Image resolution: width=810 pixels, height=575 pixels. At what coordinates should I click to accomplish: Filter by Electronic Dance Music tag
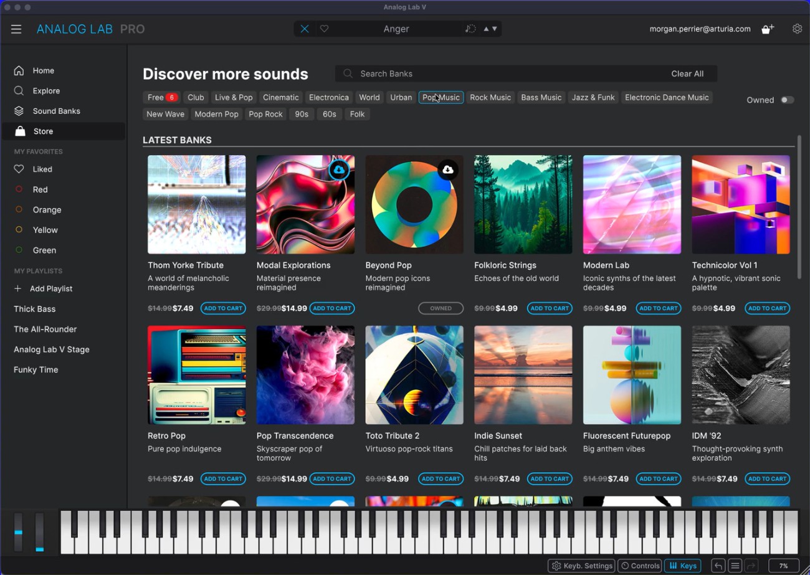[x=667, y=97]
